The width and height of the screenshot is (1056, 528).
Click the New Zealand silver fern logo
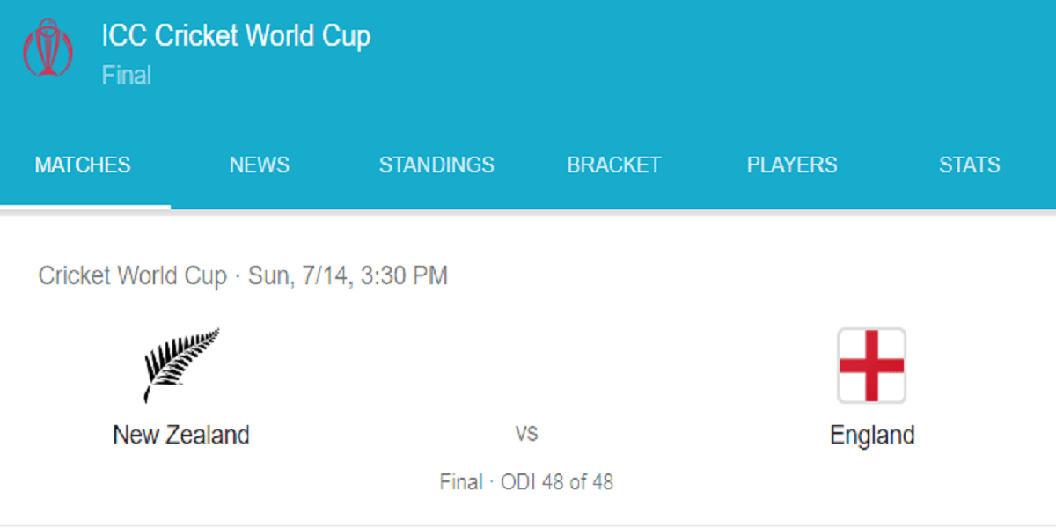click(x=180, y=365)
